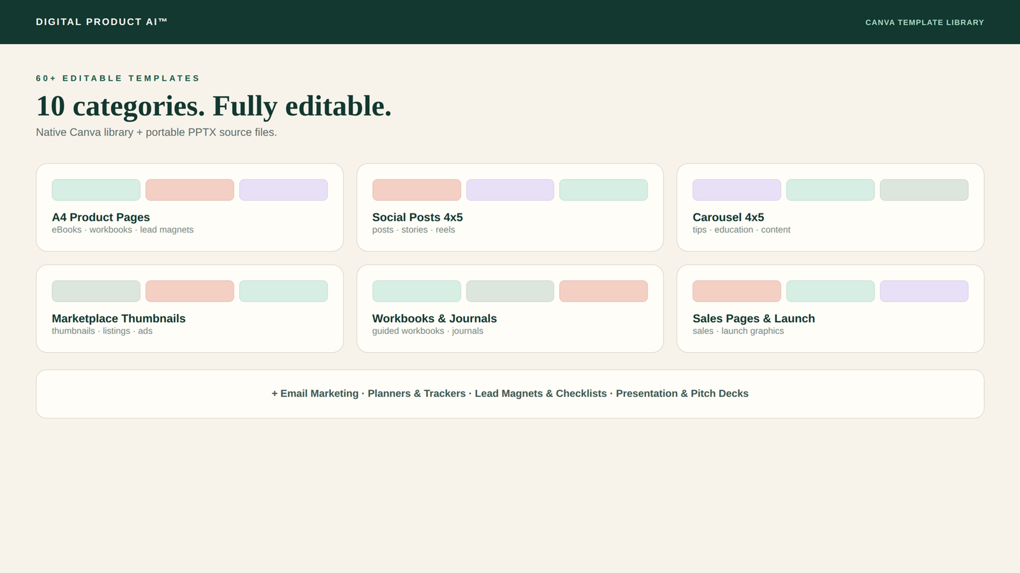Open the Carousel 4x5 title
The height and width of the screenshot is (573, 1020).
pyautogui.click(x=728, y=217)
